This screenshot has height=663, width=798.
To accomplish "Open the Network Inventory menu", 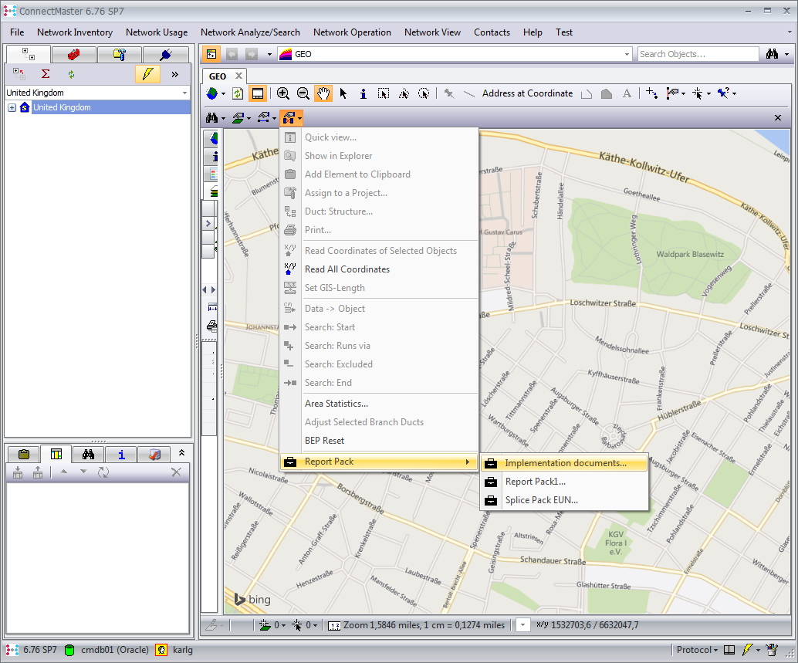I will click(x=75, y=32).
